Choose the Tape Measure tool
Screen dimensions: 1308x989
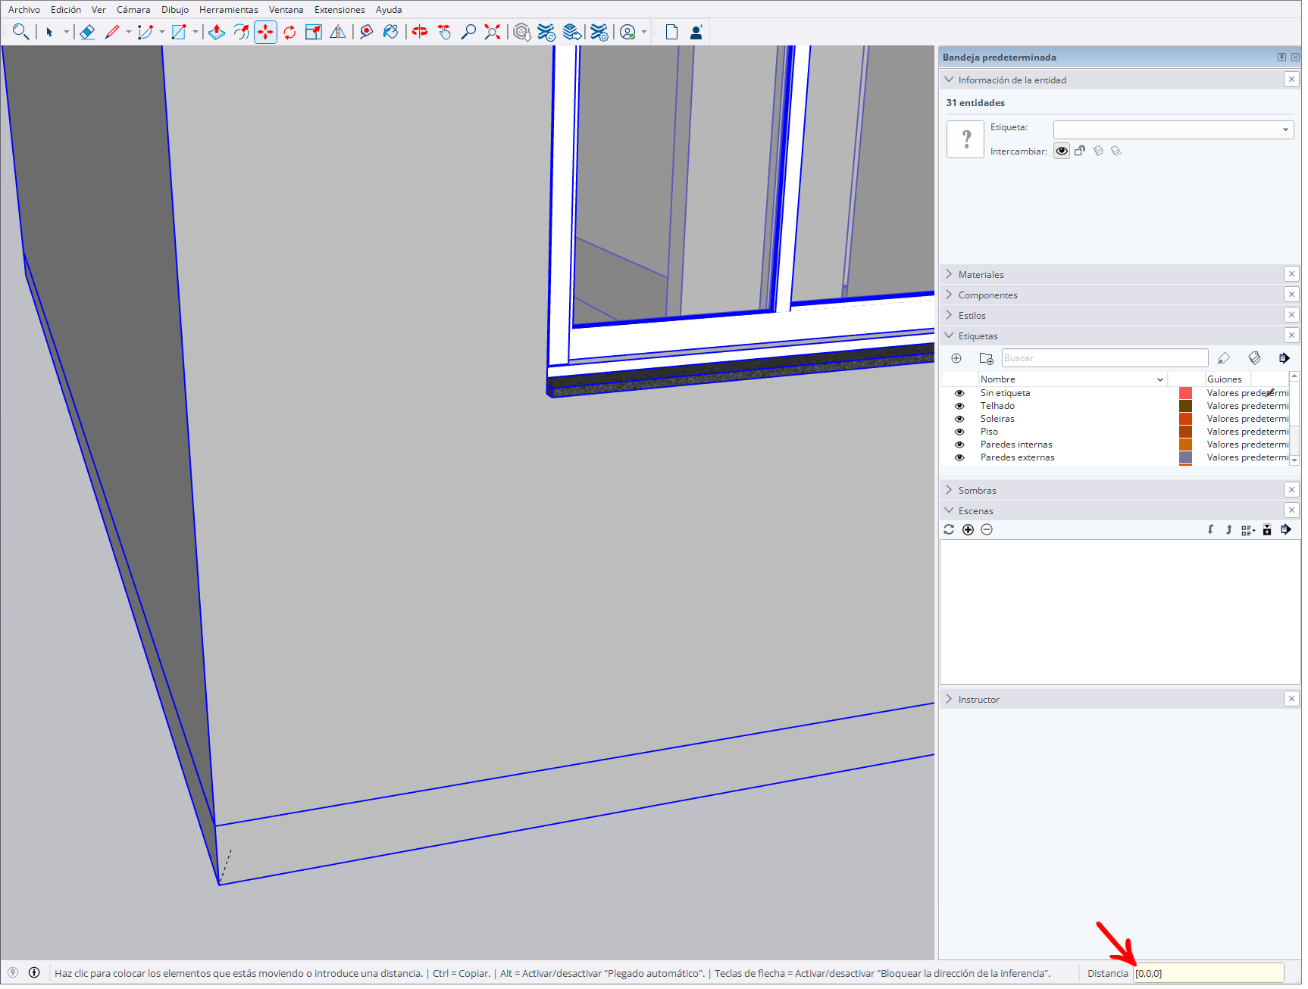pos(367,32)
